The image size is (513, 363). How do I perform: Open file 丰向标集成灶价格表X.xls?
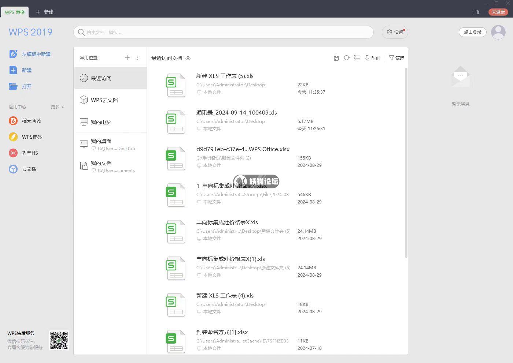227,222
